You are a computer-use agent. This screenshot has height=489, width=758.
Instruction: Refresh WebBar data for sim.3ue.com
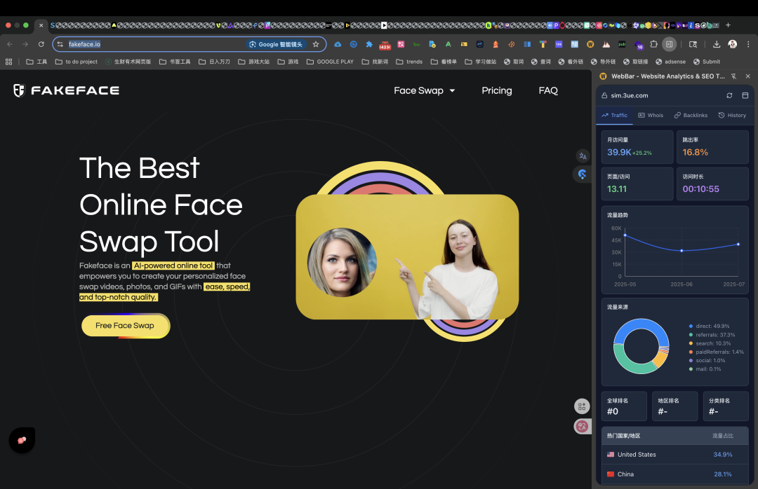point(729,95)
